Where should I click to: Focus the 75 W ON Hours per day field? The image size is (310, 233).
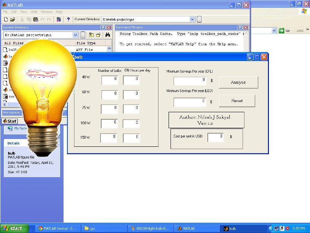click(x=131, y=109)
